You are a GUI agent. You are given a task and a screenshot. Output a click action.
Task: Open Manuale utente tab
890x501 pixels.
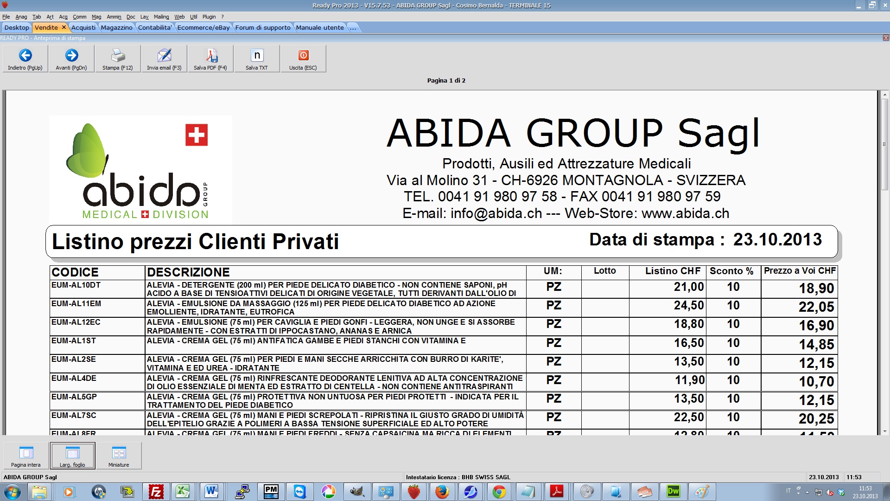point(320,27)
